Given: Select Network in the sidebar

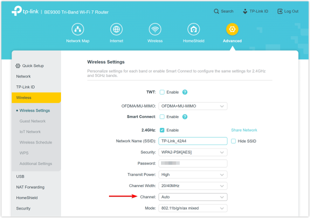Looking at the screenshot, I should [23, 76].
